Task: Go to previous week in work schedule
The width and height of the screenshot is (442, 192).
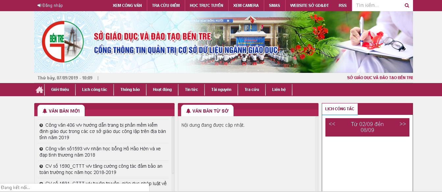Action: coord(332,124)
